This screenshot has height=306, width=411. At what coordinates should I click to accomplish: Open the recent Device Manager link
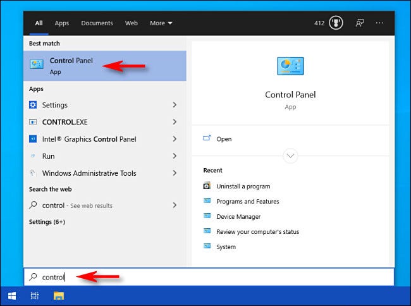[238, 217]
